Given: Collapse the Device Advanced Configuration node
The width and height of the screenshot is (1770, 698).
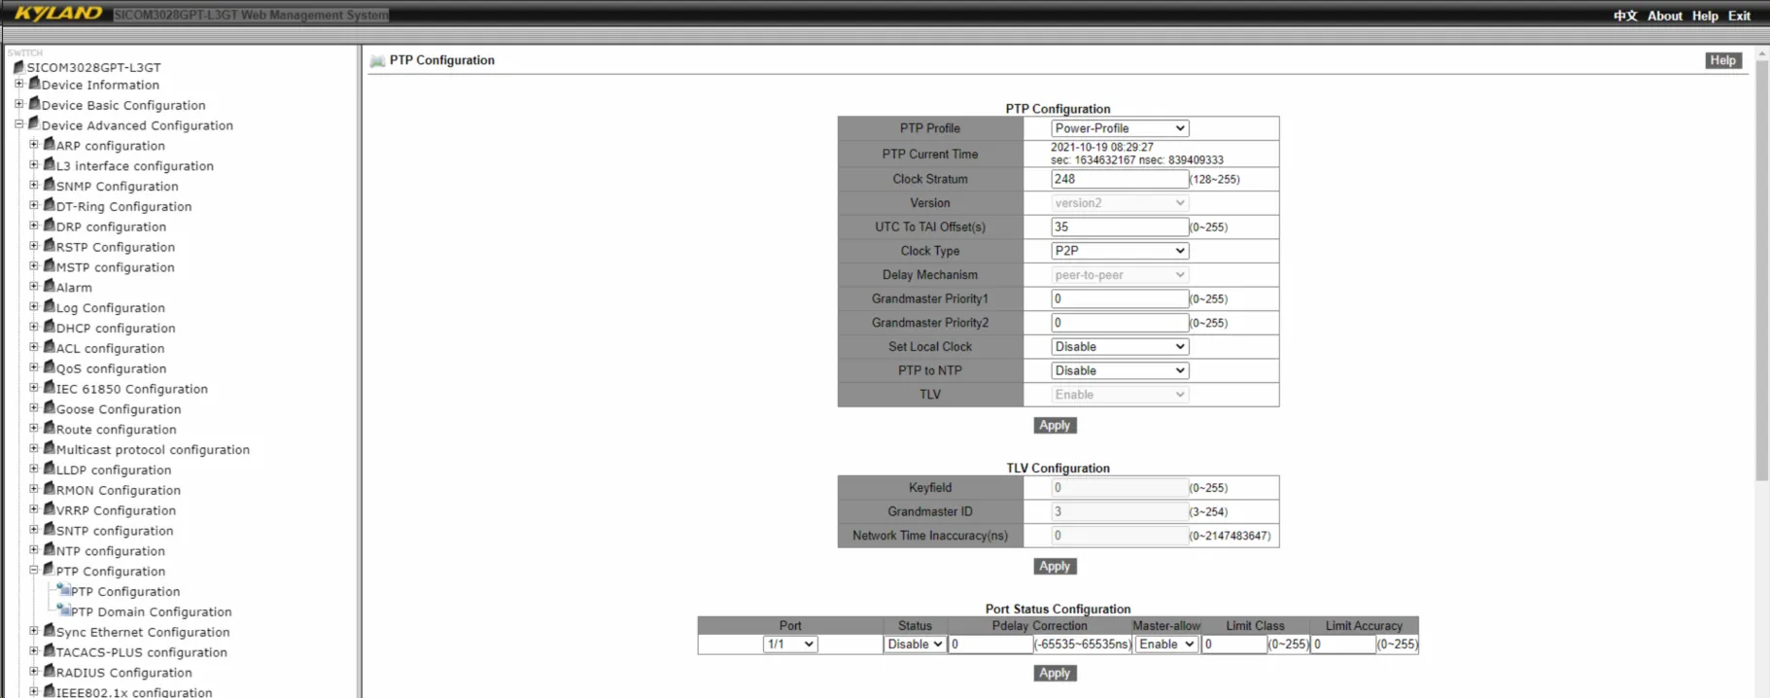Looking at the screenshot, I should pos(19,124).
